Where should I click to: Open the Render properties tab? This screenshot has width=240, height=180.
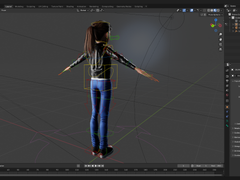[x=227, y=76]
